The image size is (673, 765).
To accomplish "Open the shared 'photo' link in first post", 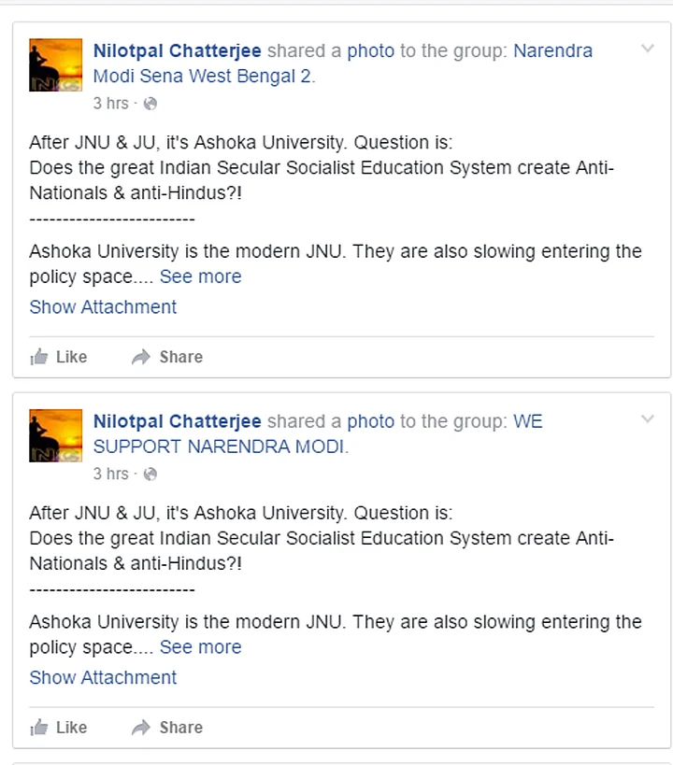I will coord(371,50).
